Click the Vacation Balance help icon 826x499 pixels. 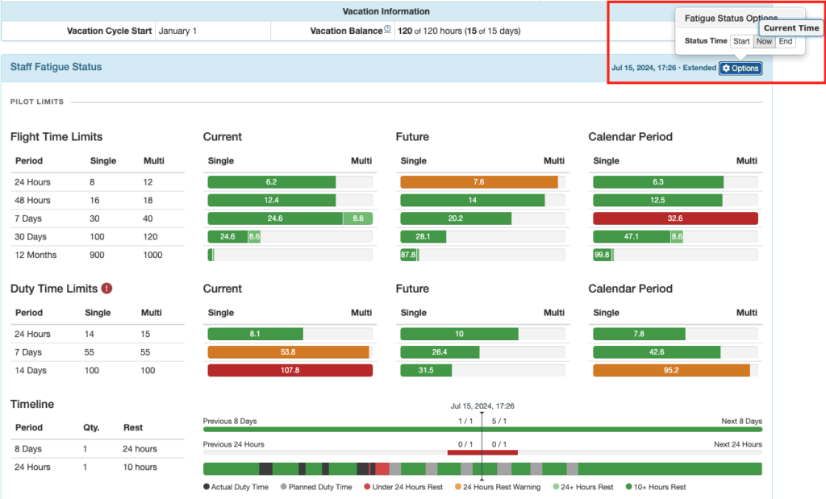[387, 30]
